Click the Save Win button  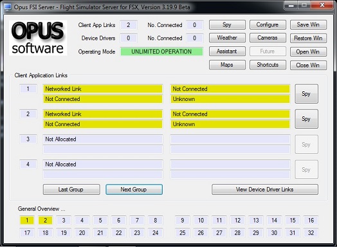[308, 24]
